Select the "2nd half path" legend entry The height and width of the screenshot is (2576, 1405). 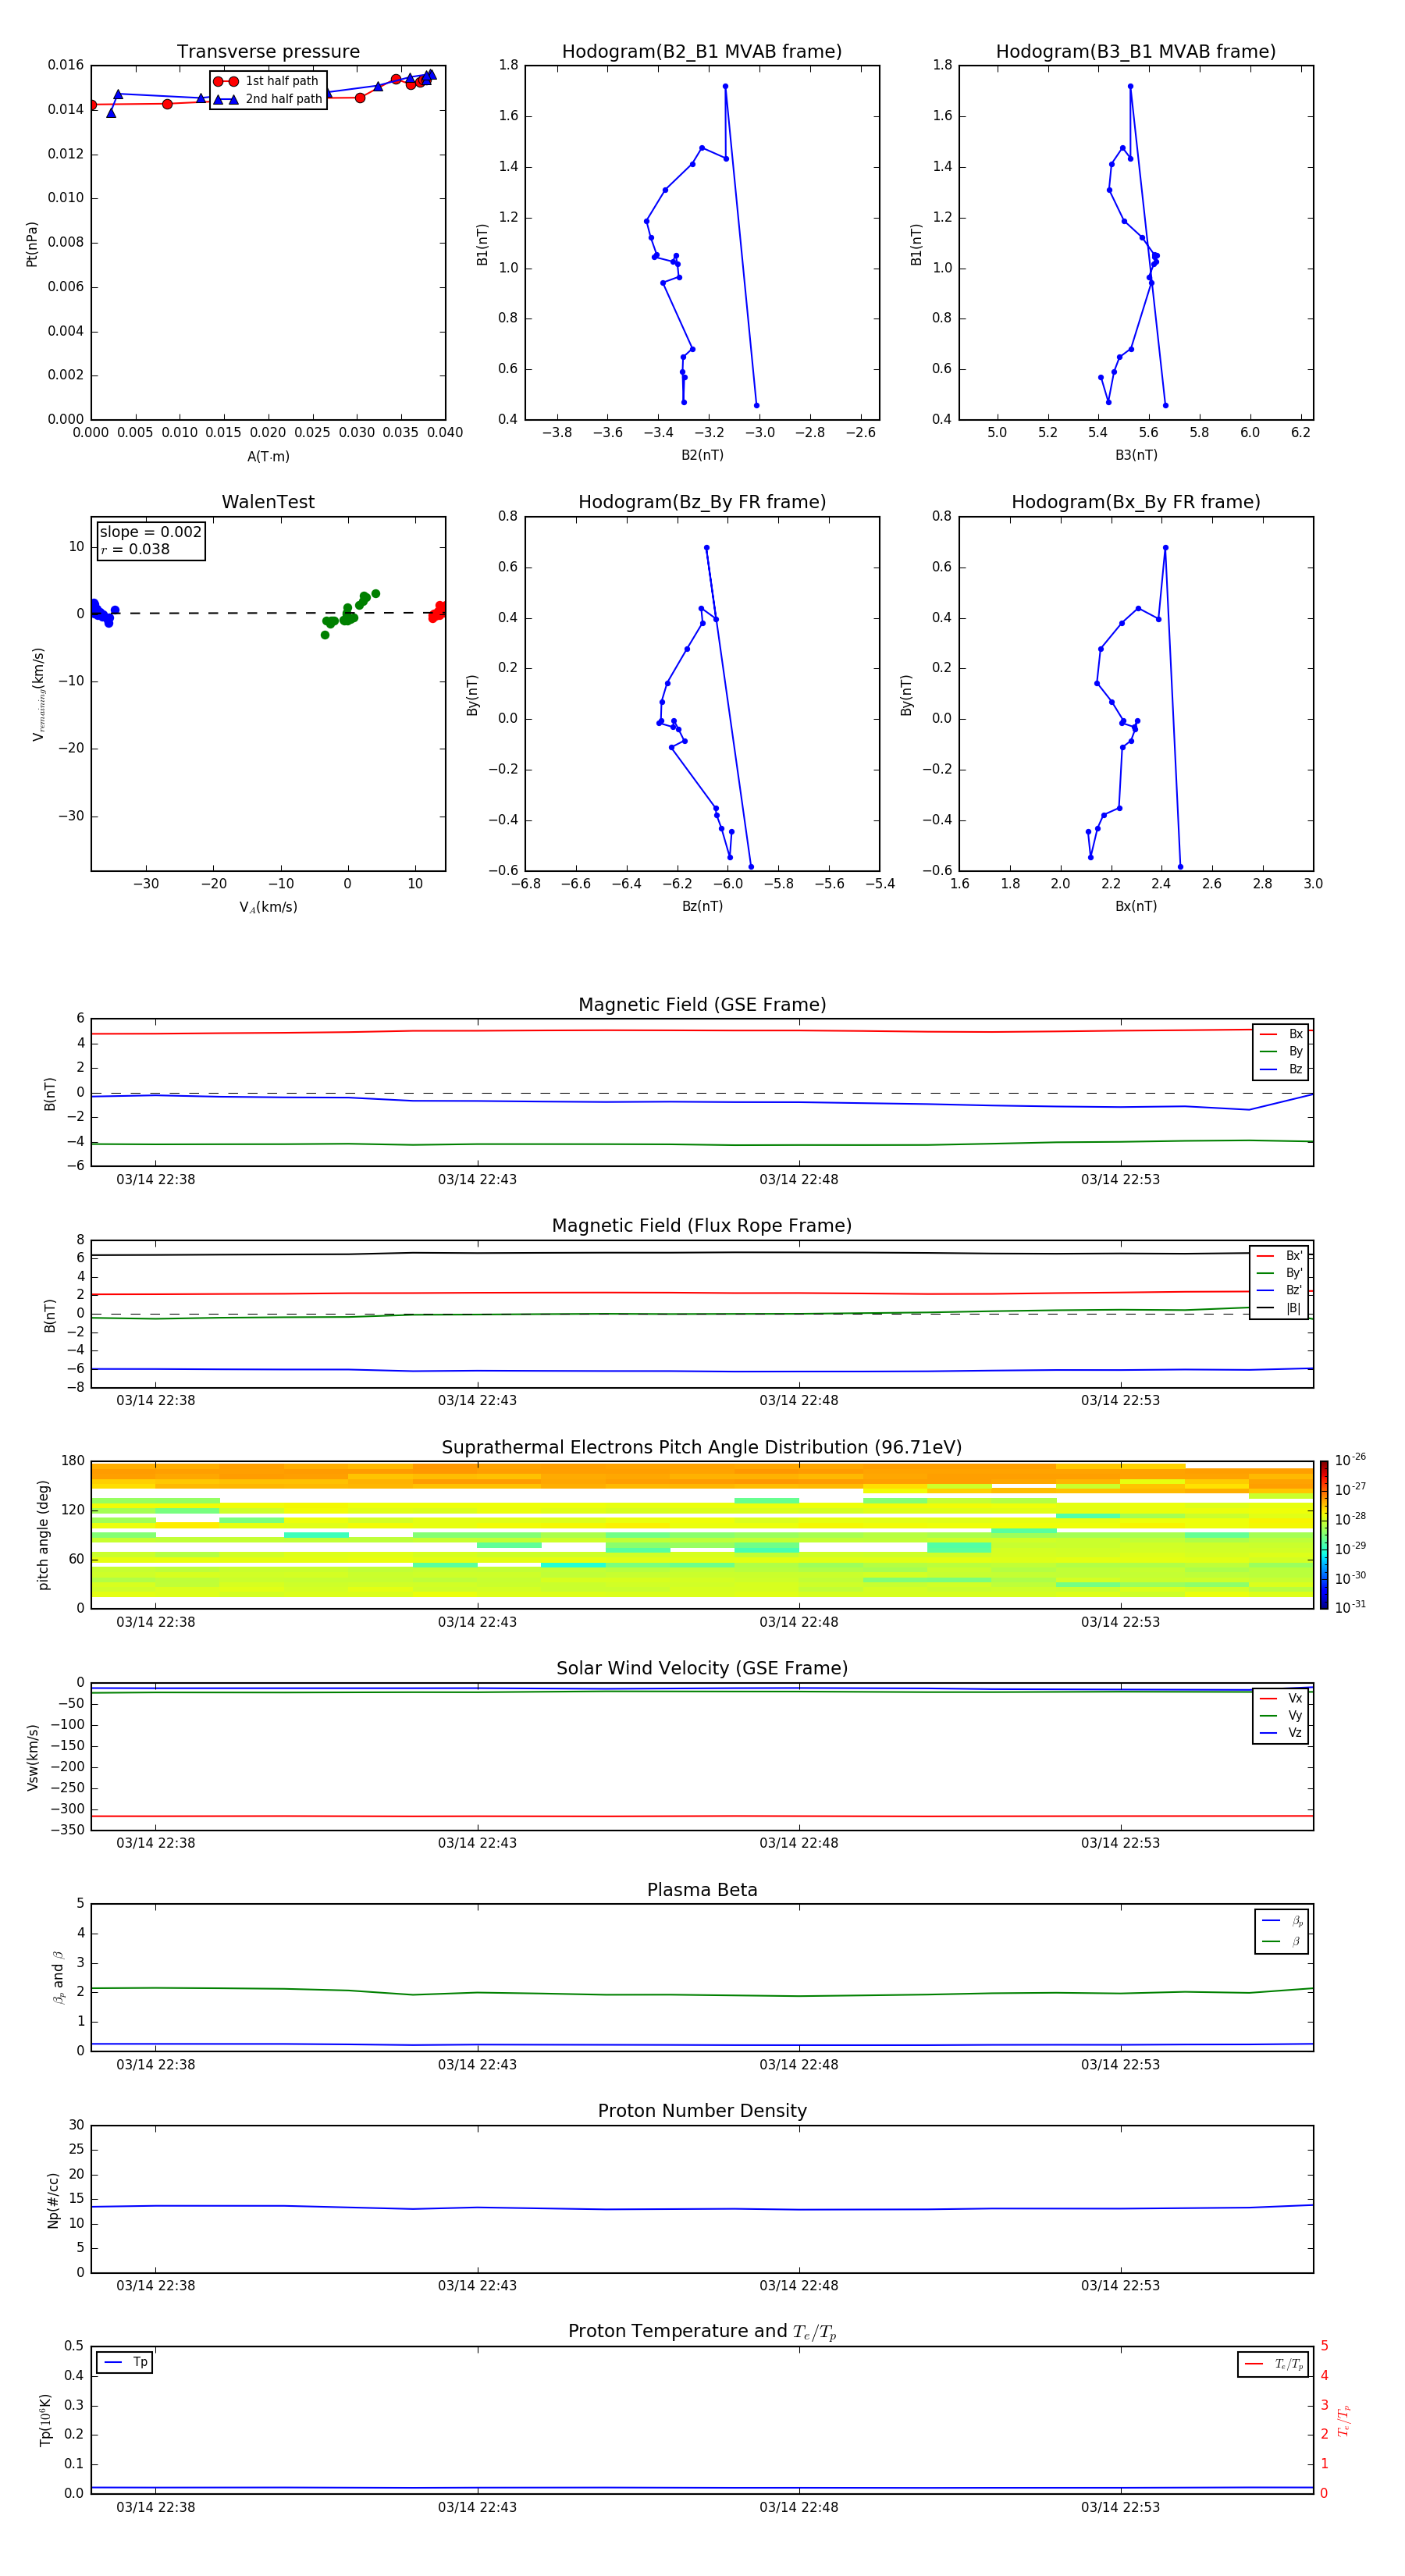click(268, 99)
